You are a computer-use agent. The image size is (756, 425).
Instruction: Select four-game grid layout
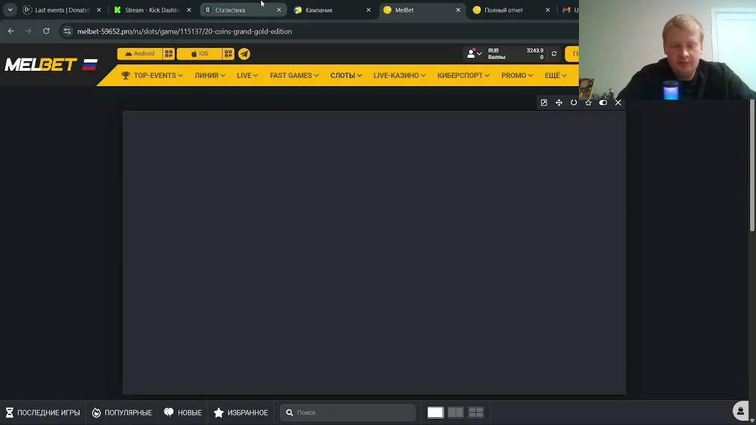tap(476, 413)
